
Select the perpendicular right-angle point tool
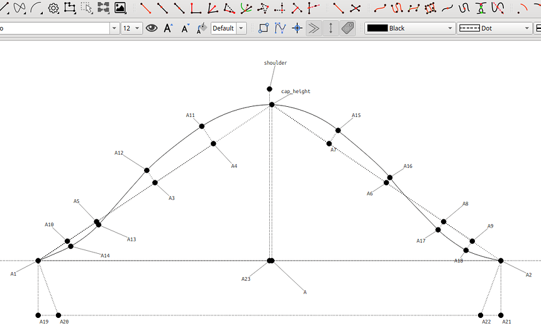[196, 8]
